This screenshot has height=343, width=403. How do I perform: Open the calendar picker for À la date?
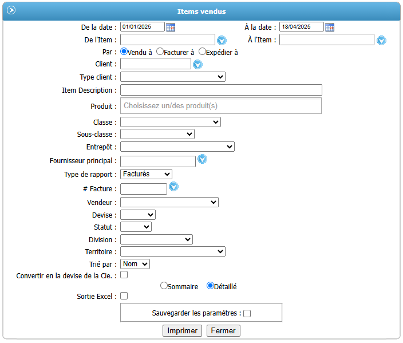(x=330, y=27)
